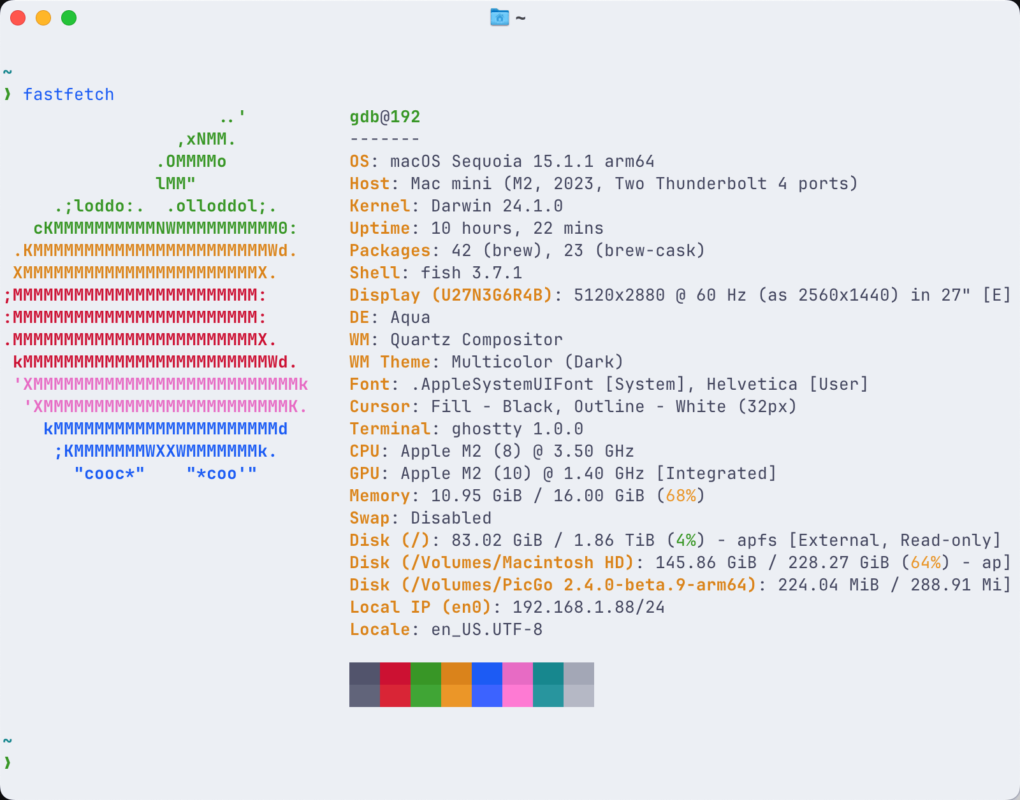Click the light gray top-row color block
Image resolution: width=1020 pixels, height=800 pixels.
[x=579, y=673]
